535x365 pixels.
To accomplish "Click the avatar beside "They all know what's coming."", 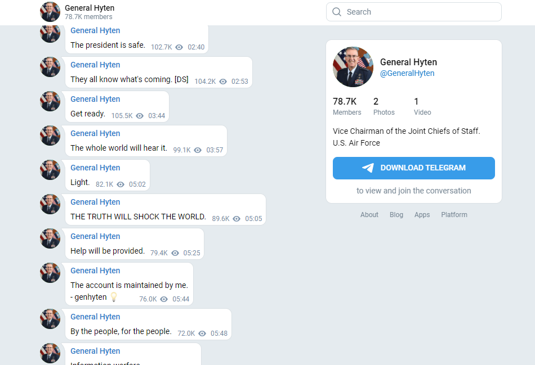I will click(50, 67).
